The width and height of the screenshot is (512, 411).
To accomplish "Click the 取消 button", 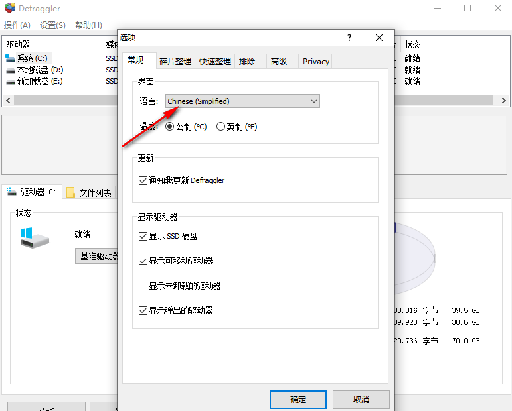I will point(361,399).
